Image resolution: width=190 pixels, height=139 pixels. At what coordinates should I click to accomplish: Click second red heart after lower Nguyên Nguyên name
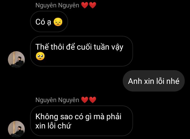[93, 100]
